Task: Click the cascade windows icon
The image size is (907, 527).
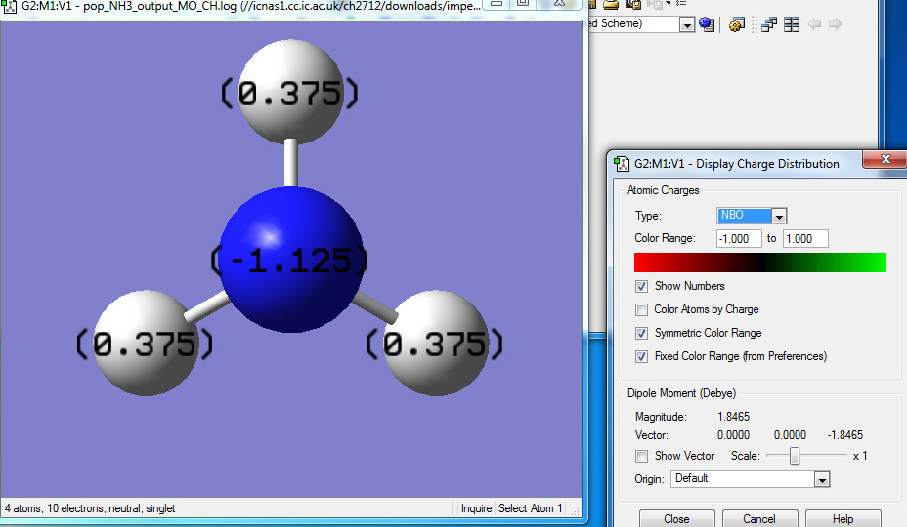Action: click(x=769, y=24)
